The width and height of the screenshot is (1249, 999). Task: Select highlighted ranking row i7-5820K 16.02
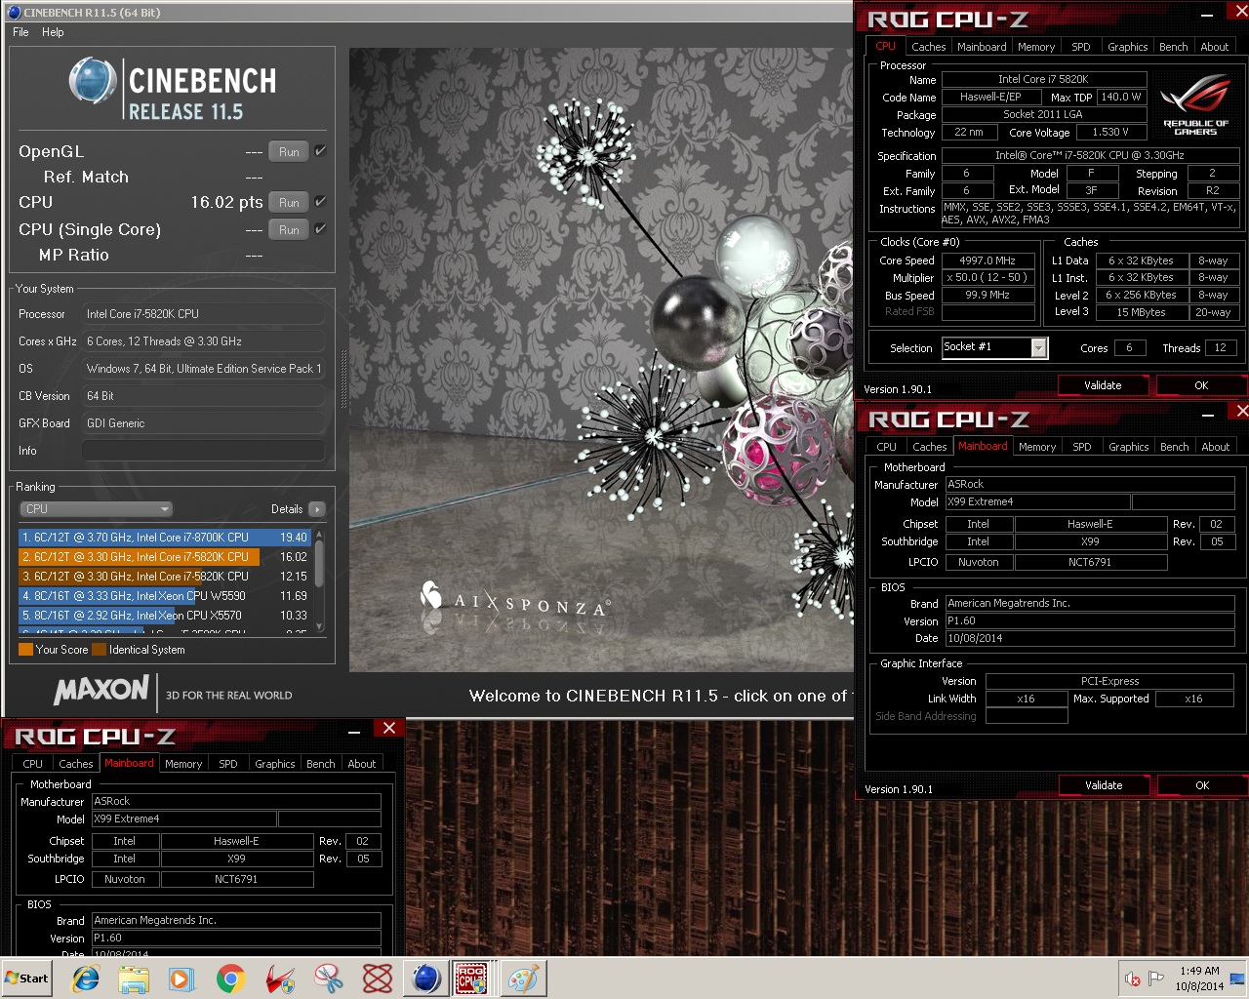[x=164, y=557]
